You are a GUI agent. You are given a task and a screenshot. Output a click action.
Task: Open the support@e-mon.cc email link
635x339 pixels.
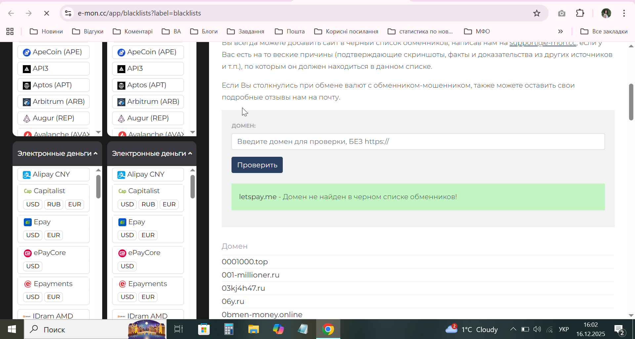click(x=543, y=43)
